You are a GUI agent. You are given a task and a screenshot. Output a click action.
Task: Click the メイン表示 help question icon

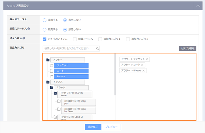tap(24, 38)
